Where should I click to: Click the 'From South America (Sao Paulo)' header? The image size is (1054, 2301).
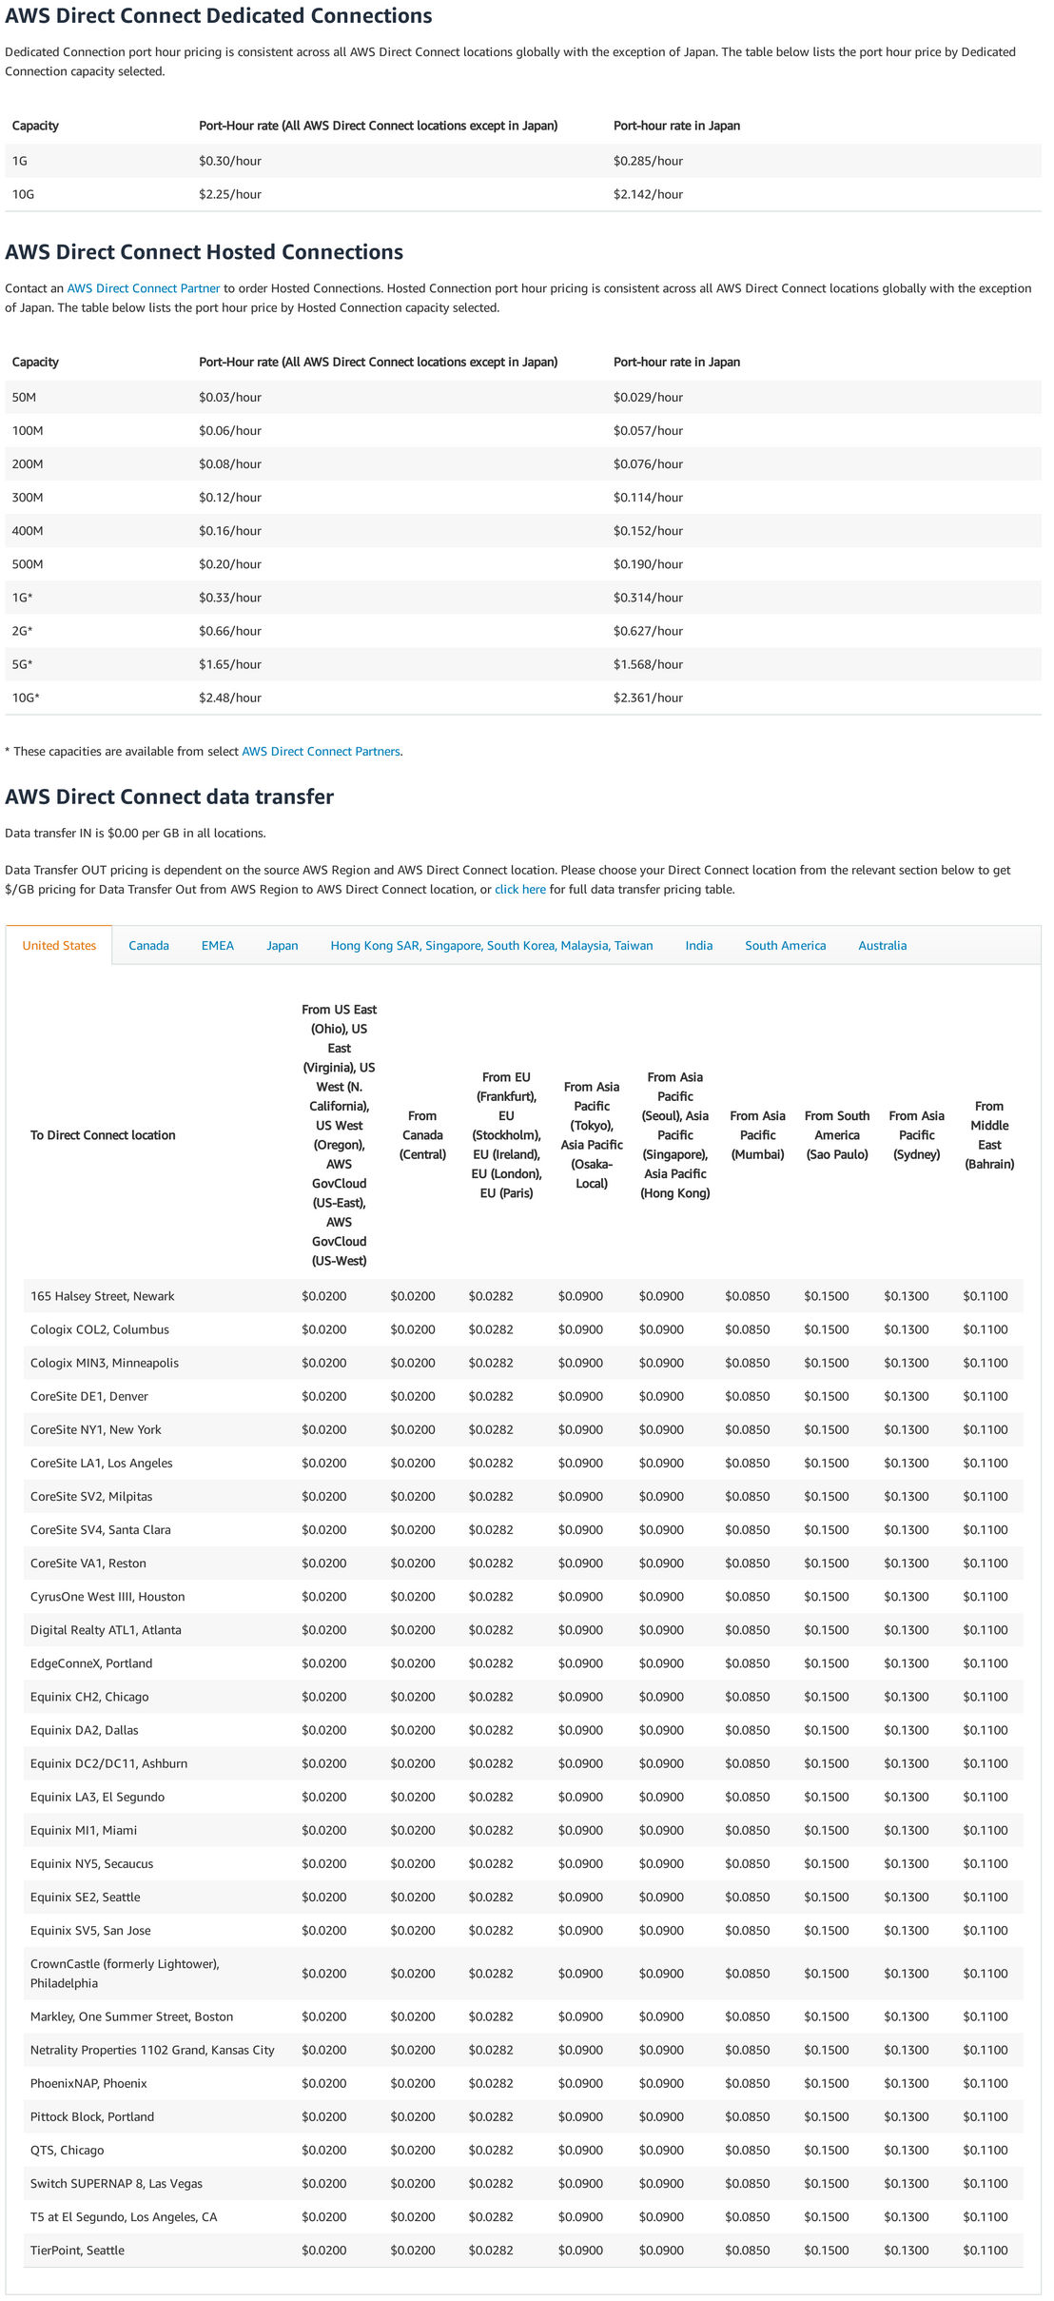(837, 1134)
